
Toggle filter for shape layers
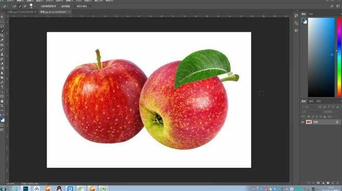click(x=333, y=107)
